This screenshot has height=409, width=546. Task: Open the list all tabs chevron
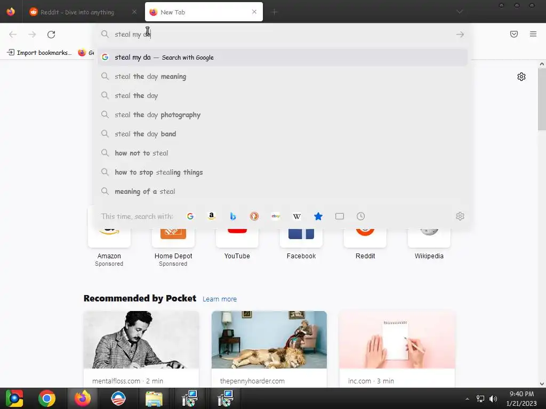pyautogui.click(x=460, y=12)
